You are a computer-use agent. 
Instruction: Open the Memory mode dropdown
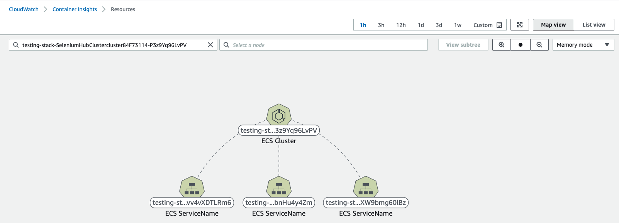coord(583,45)
